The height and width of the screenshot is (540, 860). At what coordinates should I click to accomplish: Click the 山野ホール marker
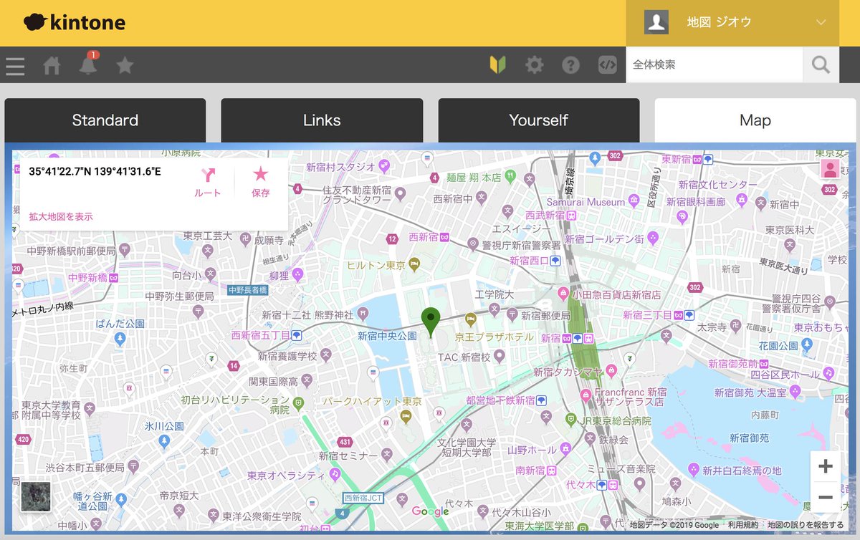(565, 448)
